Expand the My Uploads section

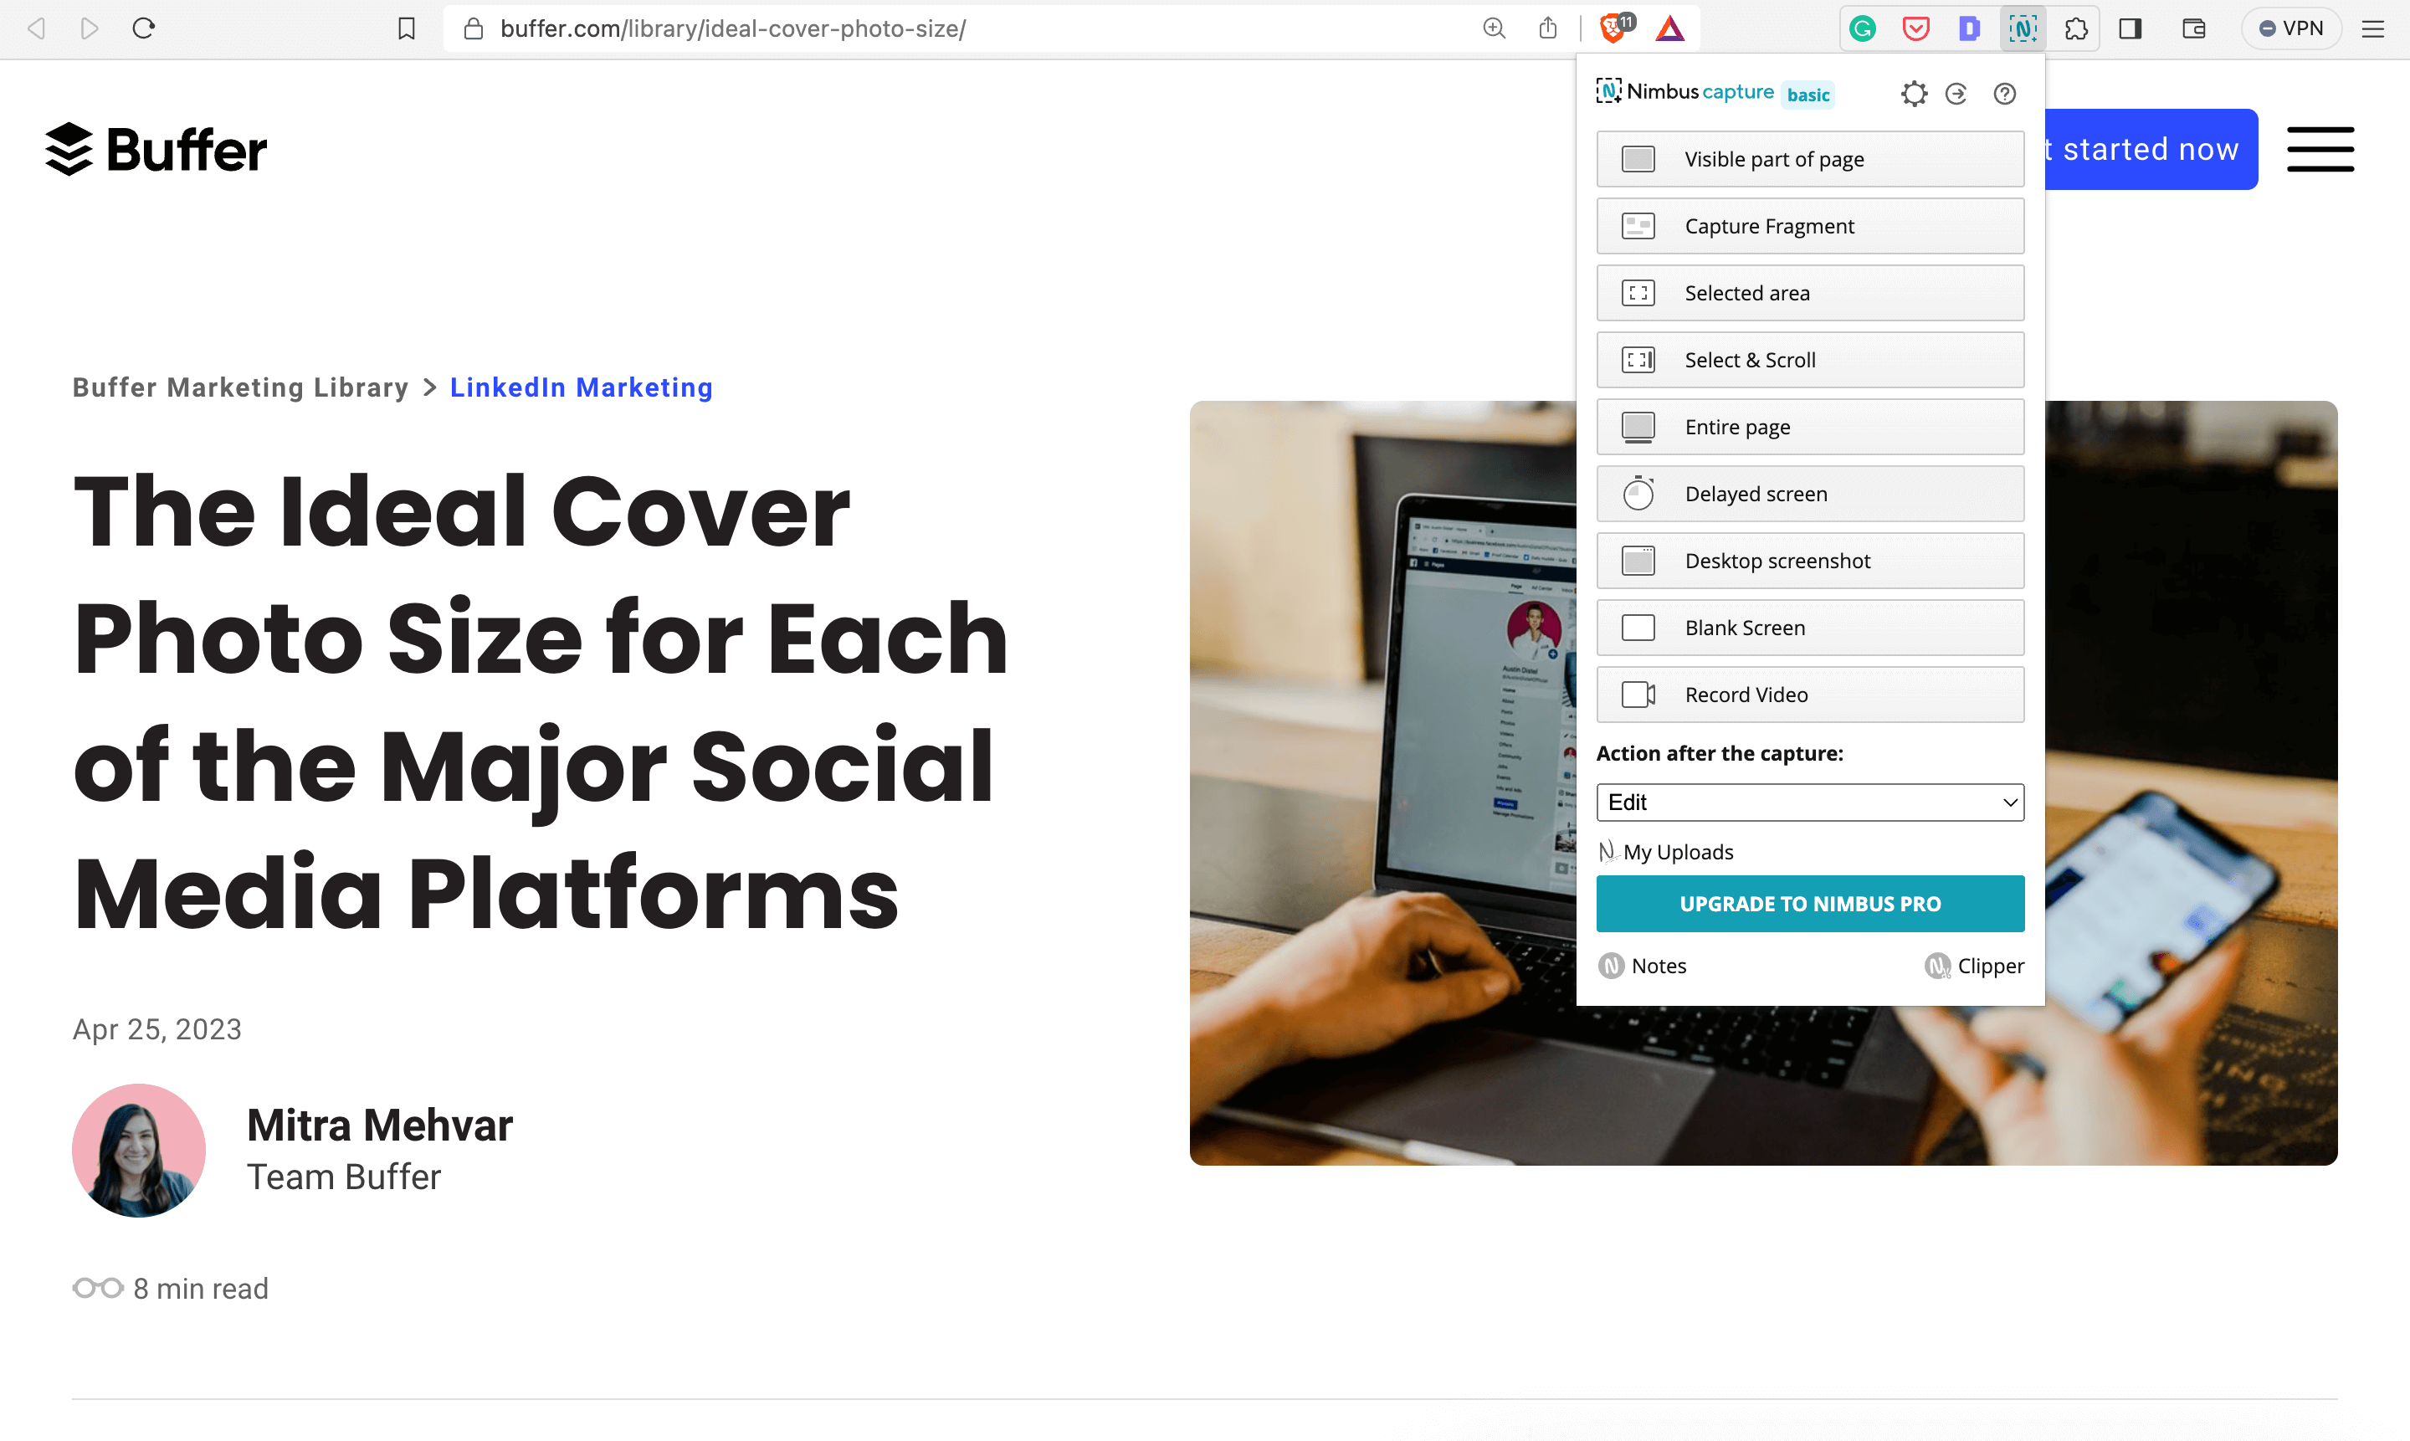tap(1676, 851)
